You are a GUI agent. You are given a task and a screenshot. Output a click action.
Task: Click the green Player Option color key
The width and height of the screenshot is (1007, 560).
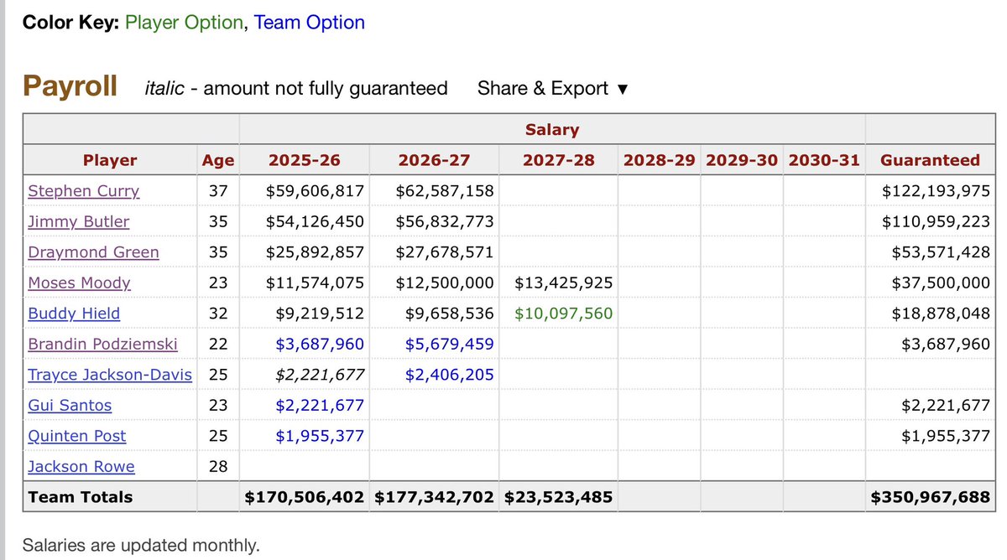(x=184, y=23)
